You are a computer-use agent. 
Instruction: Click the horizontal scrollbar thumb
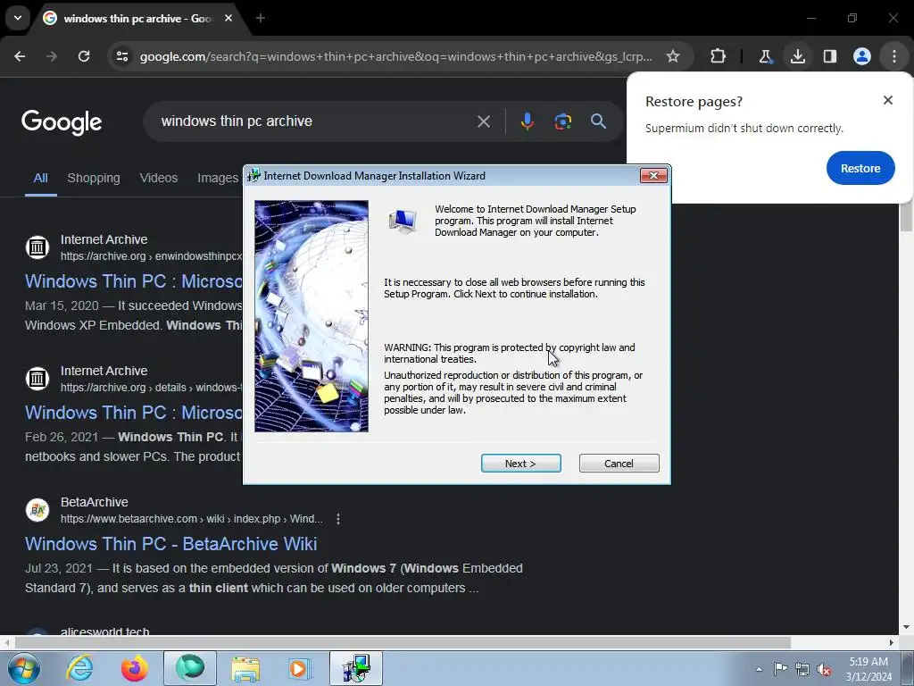(403, 642)
